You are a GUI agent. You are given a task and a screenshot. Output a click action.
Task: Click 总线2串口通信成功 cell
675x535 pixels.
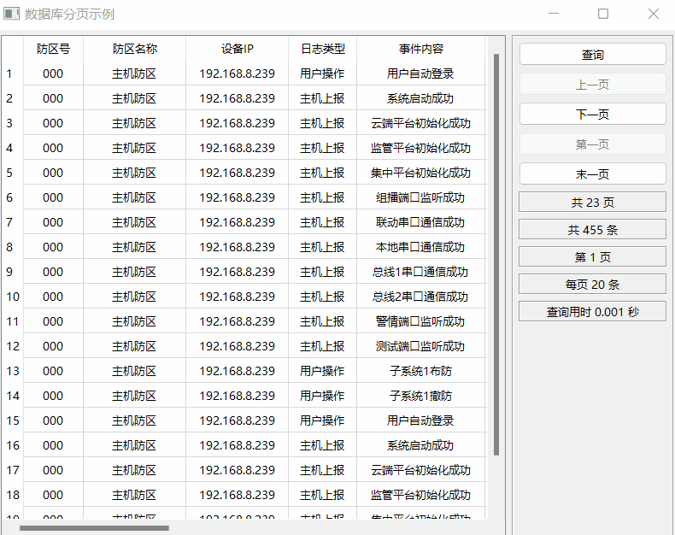[420, 297]
